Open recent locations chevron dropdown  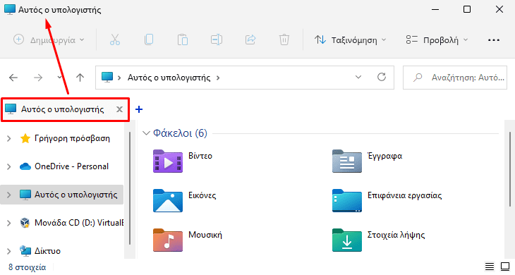pos(59,77)
